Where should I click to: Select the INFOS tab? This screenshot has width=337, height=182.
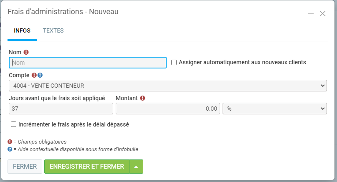click(x=22, y=30)
